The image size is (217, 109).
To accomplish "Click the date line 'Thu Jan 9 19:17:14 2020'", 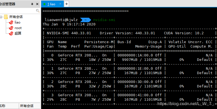I will pyautogui.click(x=69, y=24).
